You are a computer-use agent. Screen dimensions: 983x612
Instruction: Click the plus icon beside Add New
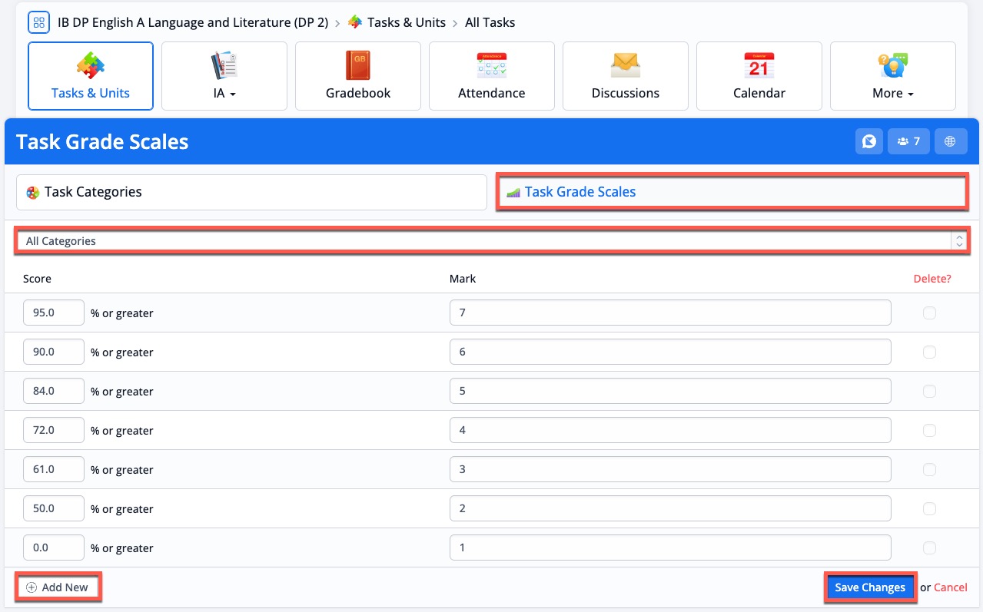(32, 587)
